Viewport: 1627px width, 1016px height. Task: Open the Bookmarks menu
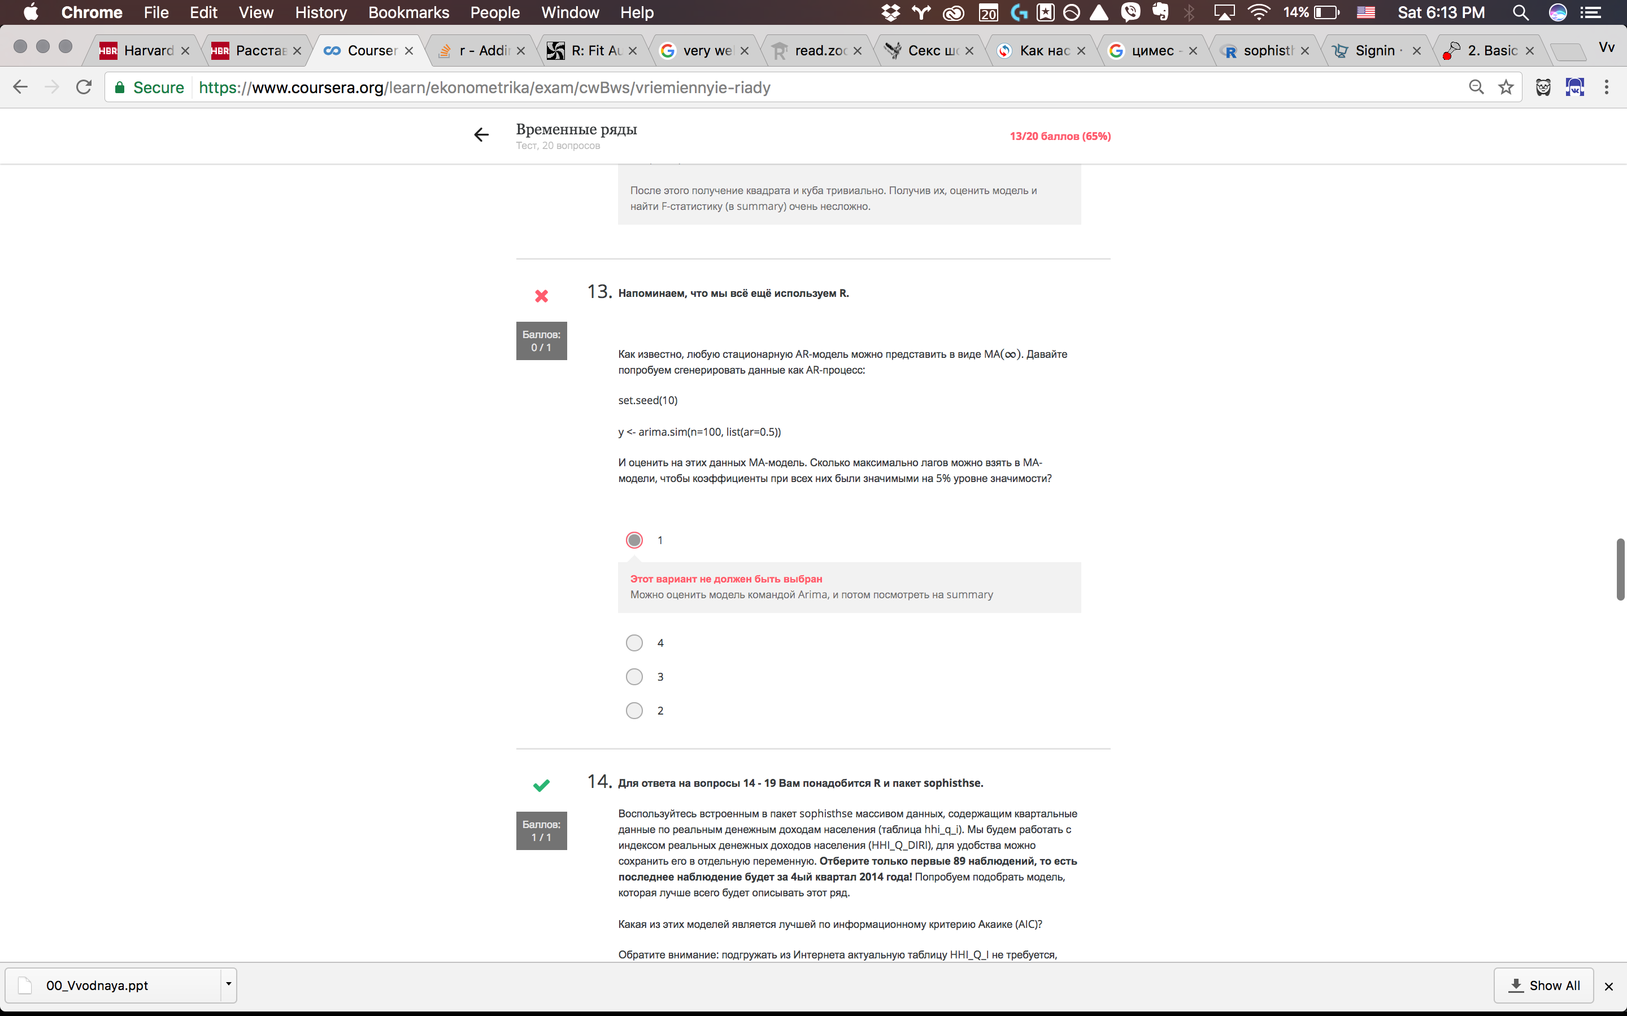tap(408, 13)
